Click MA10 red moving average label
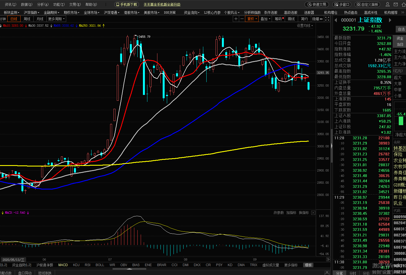 pyautogui.click(x=13, y=26)
